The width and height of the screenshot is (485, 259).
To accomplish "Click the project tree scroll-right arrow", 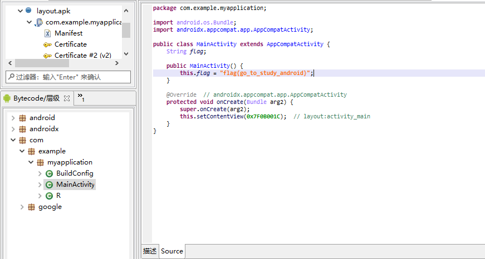I will (x=117, y=63).
